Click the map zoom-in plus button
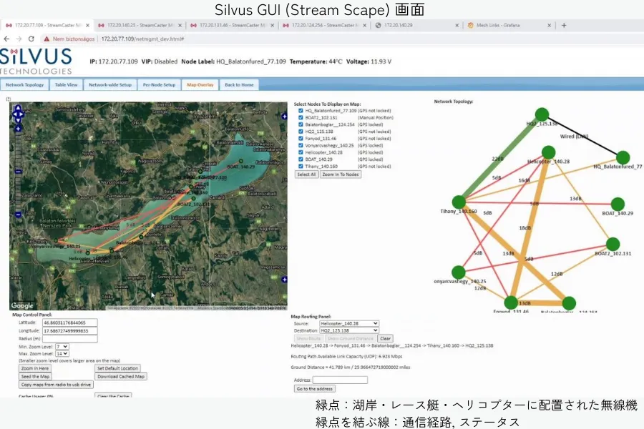Viewport: 644px width, 429px height. point(18,129)
